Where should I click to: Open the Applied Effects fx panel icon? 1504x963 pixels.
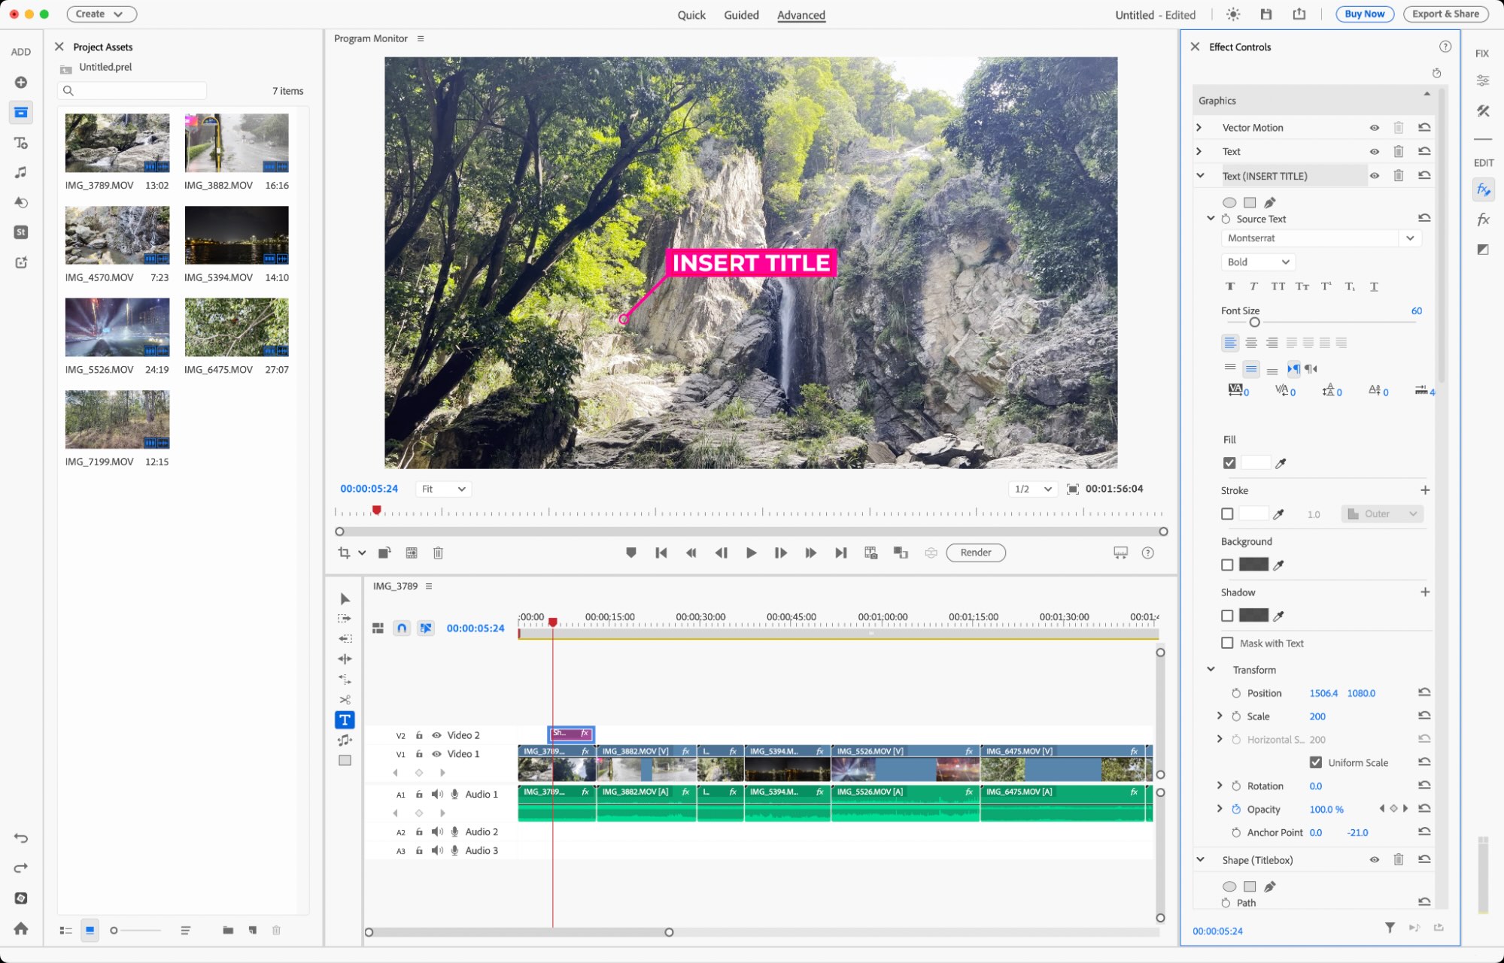[x=1483, y=189]
